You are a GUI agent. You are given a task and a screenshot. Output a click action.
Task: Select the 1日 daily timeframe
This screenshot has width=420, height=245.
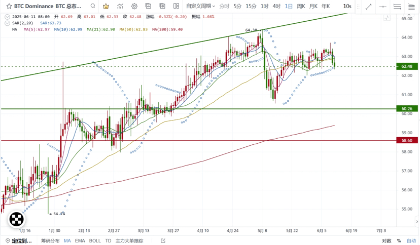click(289, 6)
